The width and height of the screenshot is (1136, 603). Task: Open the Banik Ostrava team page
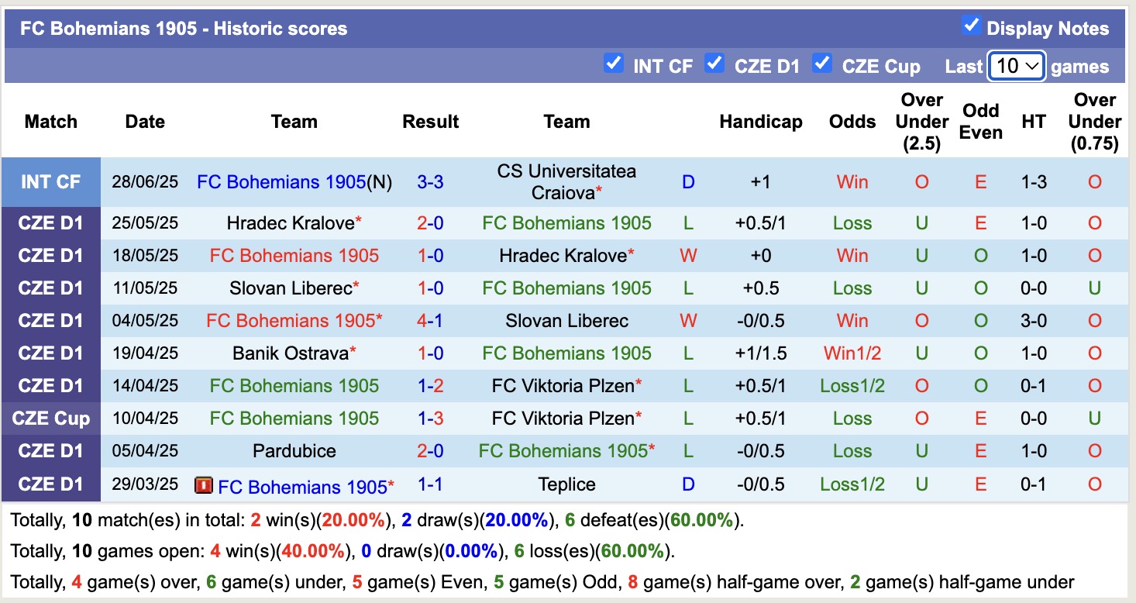[x=290, y=353]
